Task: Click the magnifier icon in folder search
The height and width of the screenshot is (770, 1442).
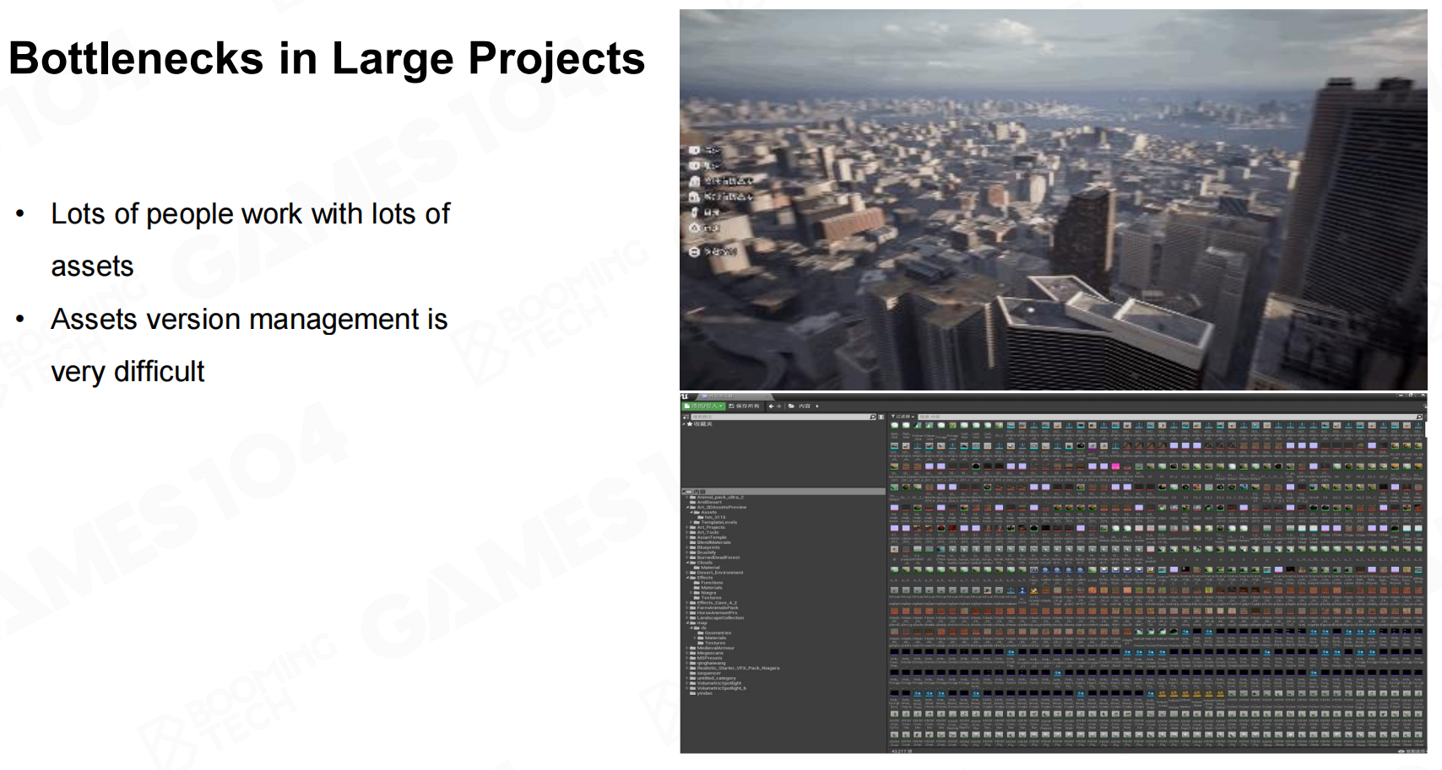Action: click(873, 417)
